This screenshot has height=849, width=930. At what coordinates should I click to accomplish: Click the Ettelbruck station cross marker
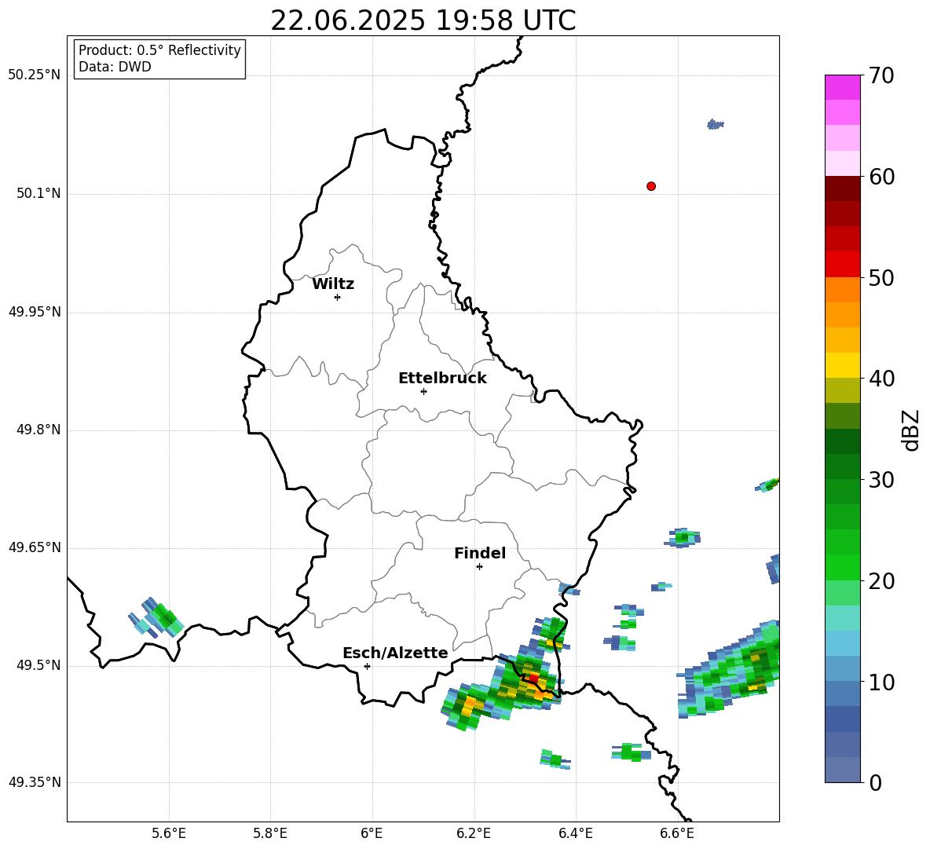pos(423,391)
